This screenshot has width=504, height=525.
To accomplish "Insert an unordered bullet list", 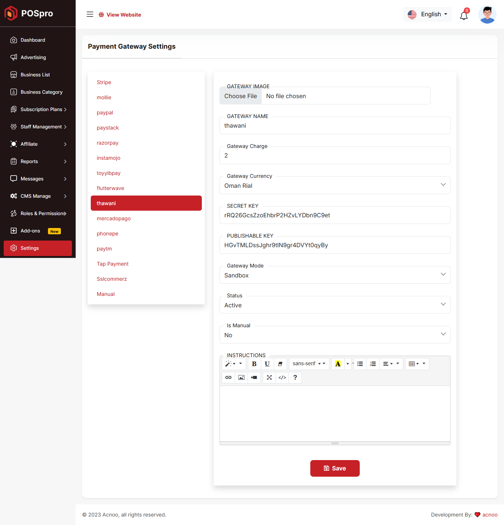I will [x=360, y=364].
